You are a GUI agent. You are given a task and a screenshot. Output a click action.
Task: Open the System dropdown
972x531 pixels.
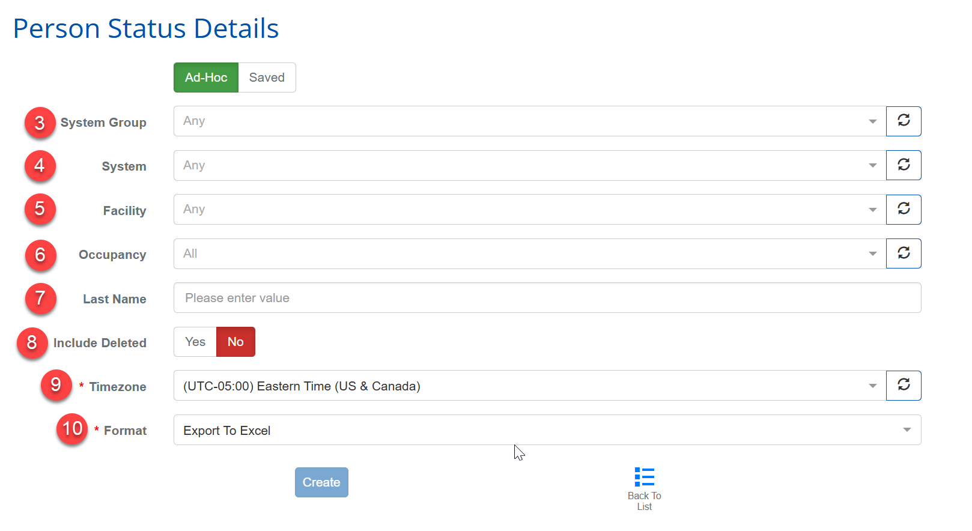tap(529, 165)
